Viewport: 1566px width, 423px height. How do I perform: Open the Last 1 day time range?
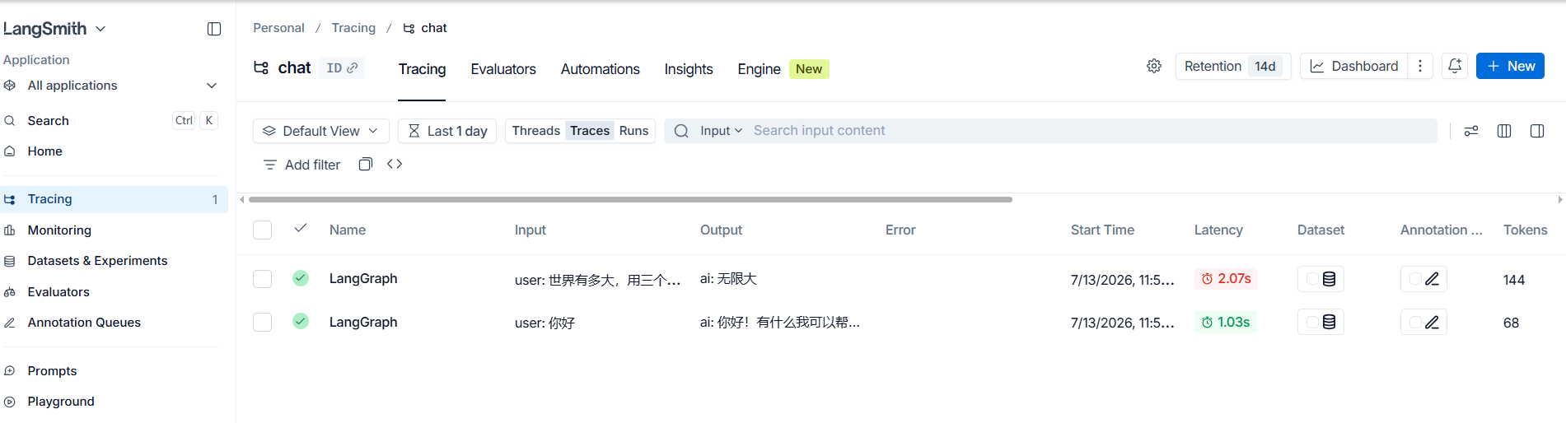(447, 131)
